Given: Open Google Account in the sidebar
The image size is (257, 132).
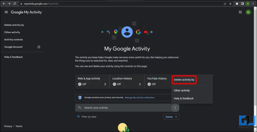Looking at the screenshot, I should coord(13,47).
